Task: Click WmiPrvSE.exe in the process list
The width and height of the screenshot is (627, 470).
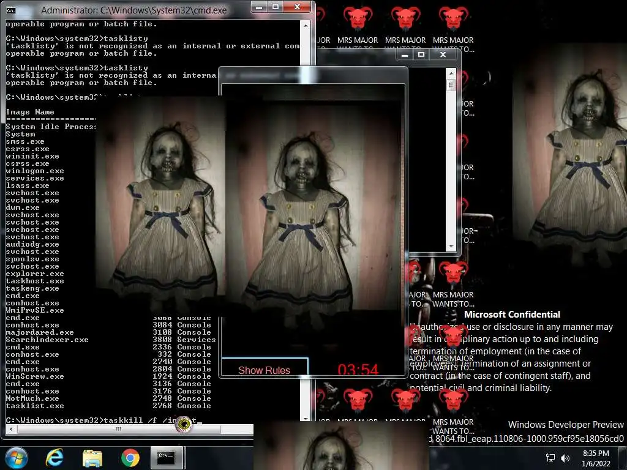Action: tap(35, 310)
